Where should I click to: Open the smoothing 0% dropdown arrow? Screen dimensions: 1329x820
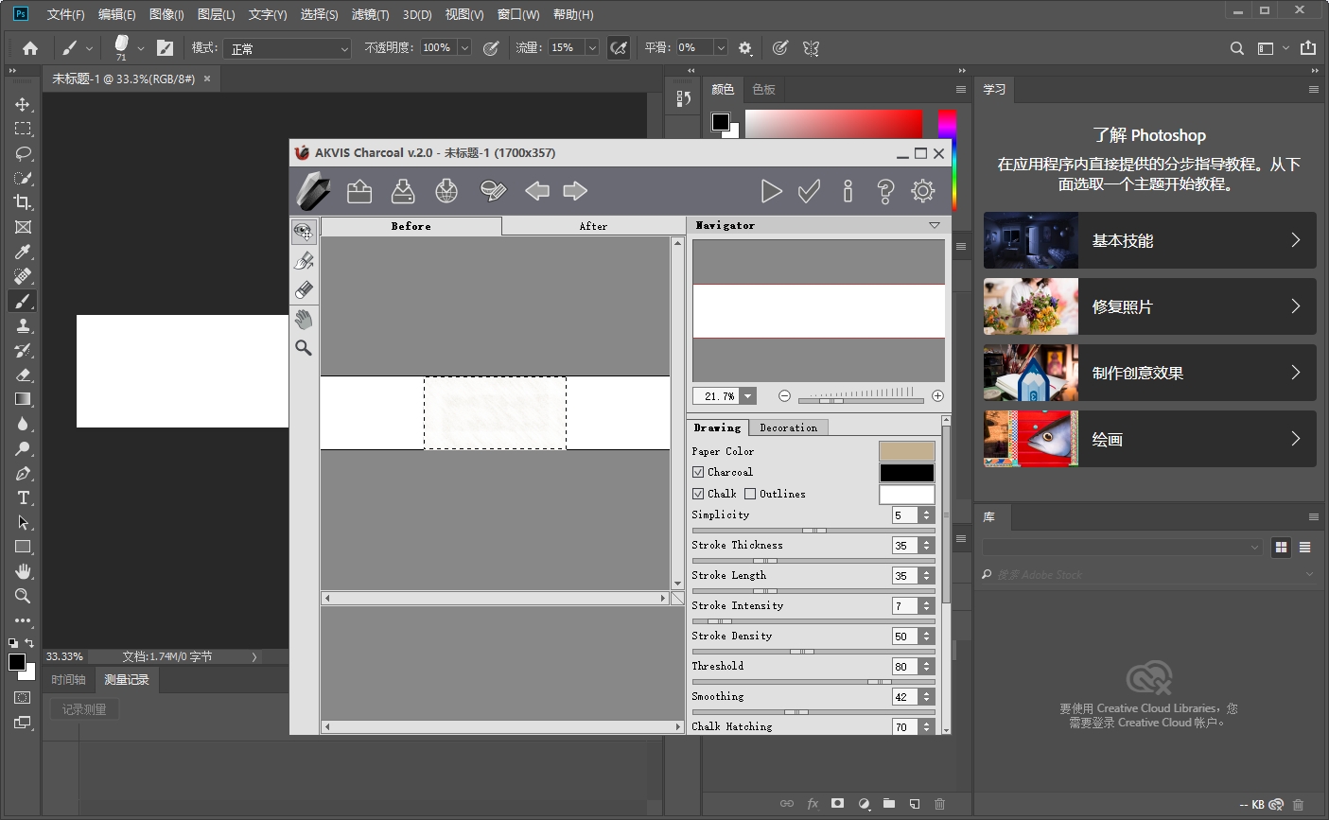coord(721,48)
